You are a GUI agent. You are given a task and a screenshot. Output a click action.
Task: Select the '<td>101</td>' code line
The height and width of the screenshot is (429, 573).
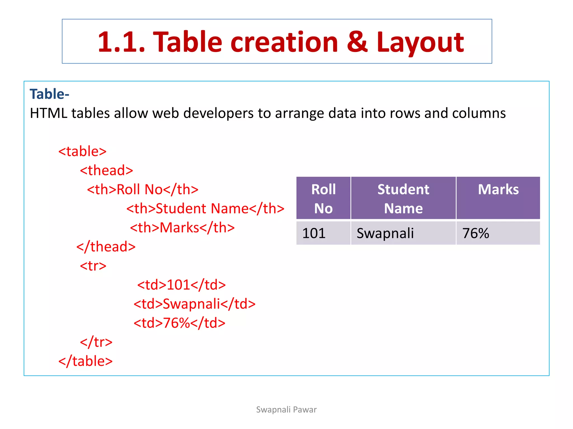[181, 285]
